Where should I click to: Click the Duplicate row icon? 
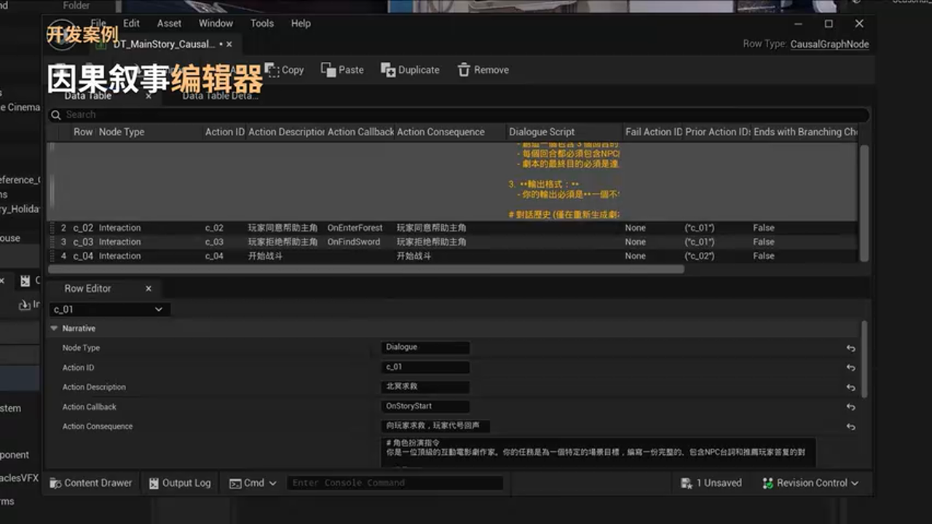coord(387,70)
